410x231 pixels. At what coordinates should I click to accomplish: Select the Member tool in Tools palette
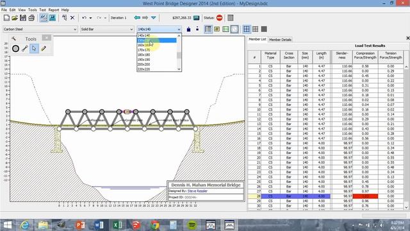(x=25, y=49)
